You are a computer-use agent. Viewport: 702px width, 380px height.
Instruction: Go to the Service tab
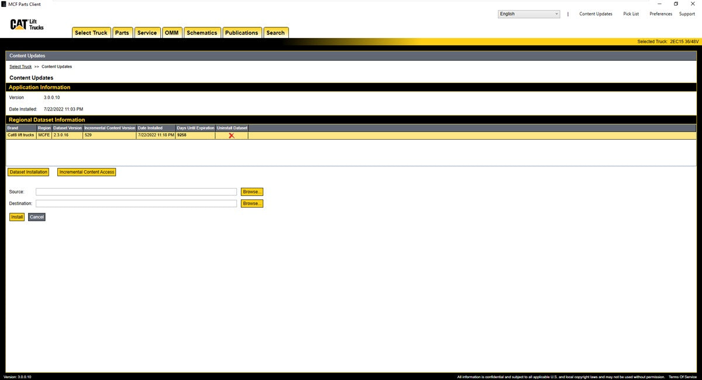click(x=147, y=33)
